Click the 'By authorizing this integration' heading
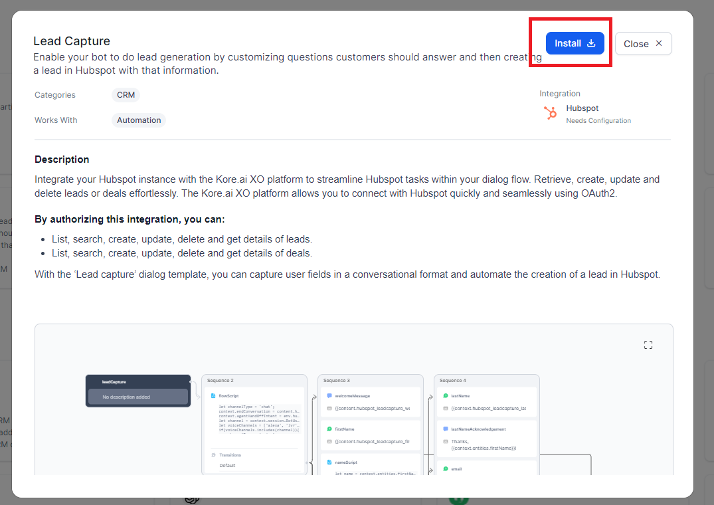This screenshot has height=505, width=714. coord(130,219)
